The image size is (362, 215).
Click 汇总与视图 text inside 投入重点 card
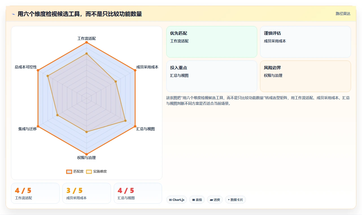pyautogui.click(x=179, y=75)
